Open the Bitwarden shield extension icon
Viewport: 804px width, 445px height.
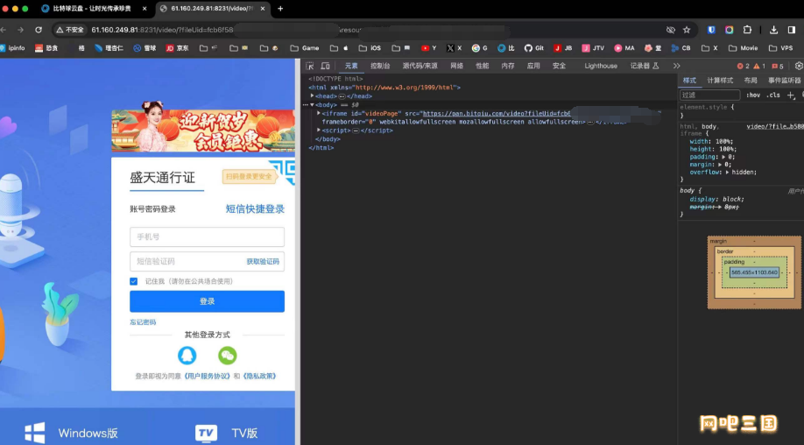click(711, 30)
